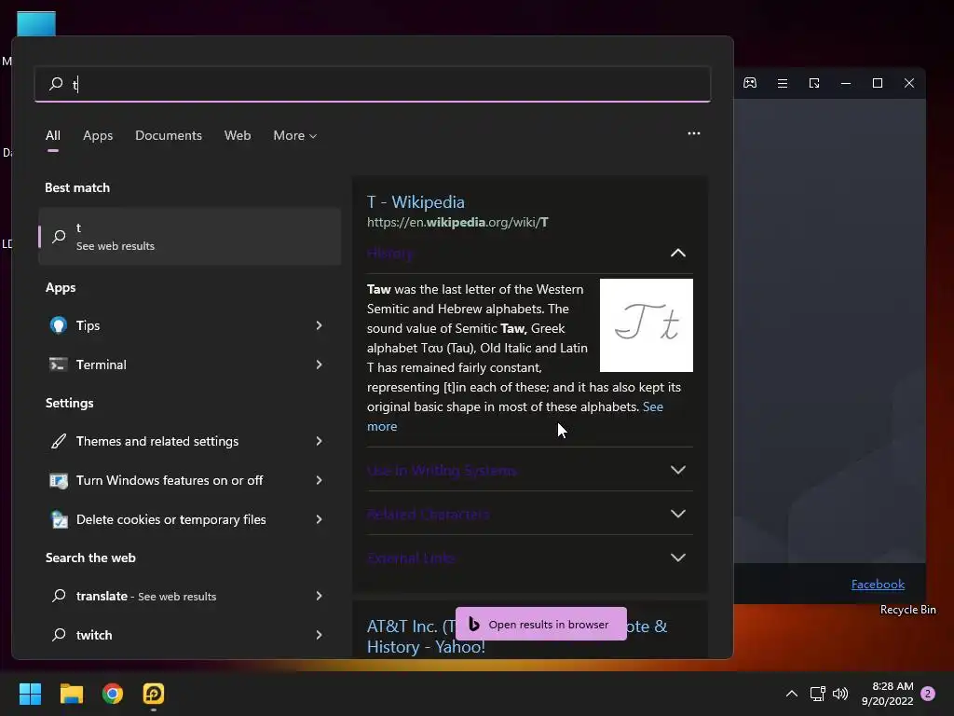954x716 pixels.
Task: Open the T - Wikipedia link
Action: tap(416, 202)
